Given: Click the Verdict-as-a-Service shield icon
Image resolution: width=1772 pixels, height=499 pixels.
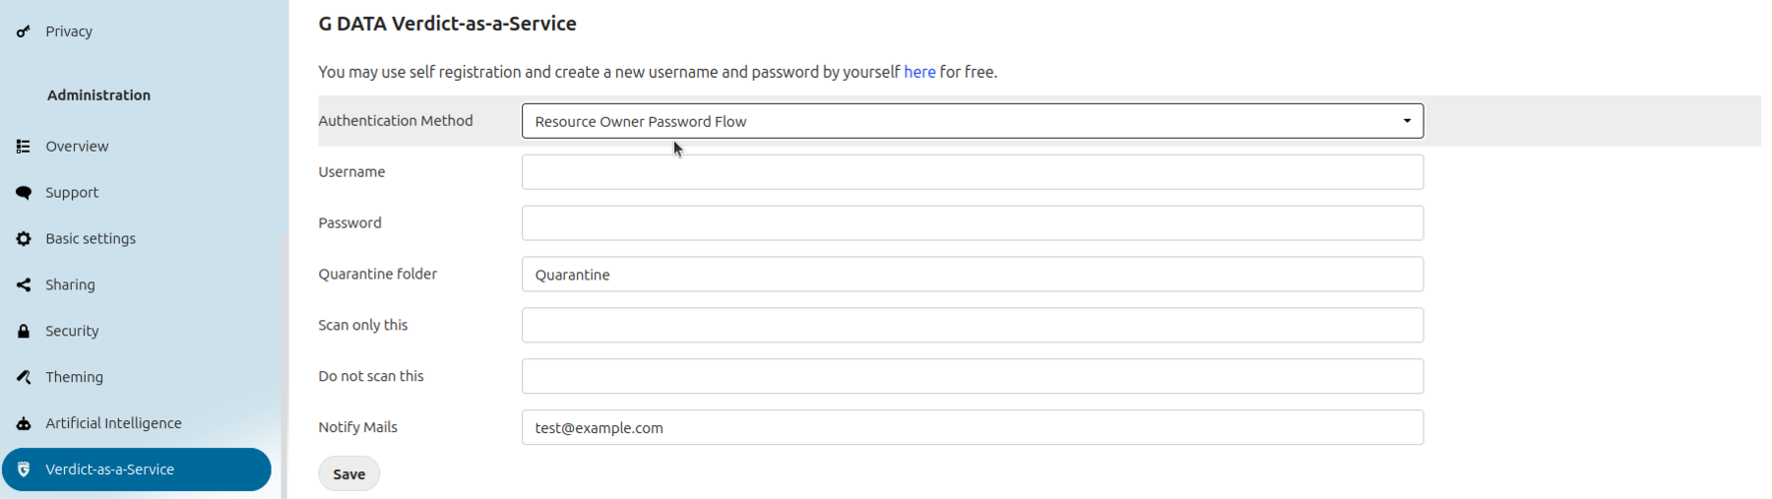Looking at the screenshot, I should coord(23,469).
